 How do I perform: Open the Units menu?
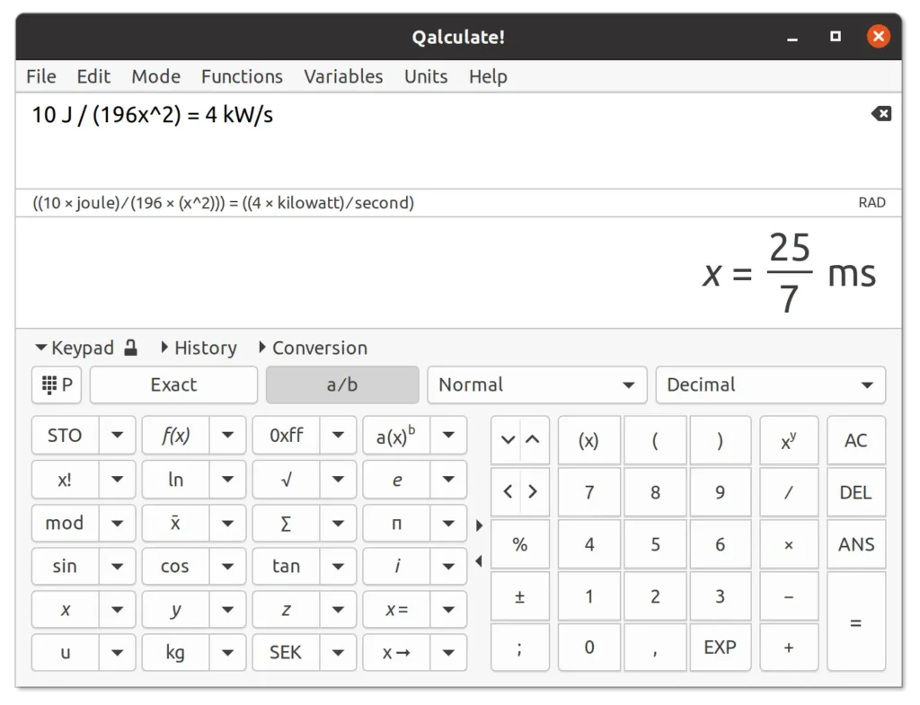426,76
